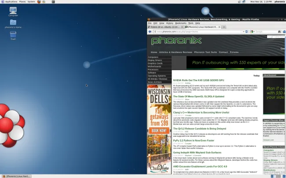This screenshot has height=178, width=286.
Task: Open the Computers sidebar category
Action: tap(159, 57)
